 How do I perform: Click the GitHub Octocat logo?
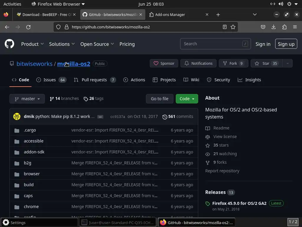pyautogui.click(x=9, y=44)
